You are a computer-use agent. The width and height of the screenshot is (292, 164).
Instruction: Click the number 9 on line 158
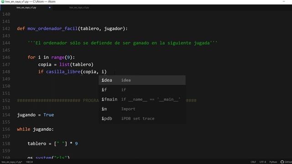[x=76, y=143]
